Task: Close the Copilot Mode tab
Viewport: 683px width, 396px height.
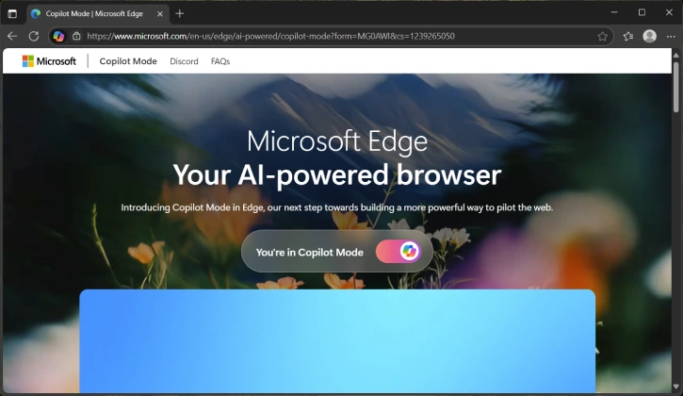Action: (x=160, y=14)
